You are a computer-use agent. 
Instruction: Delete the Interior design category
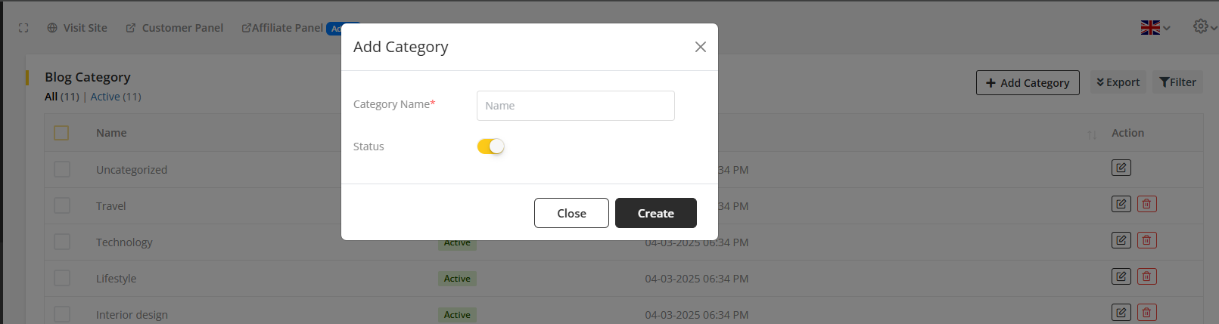1146,312
